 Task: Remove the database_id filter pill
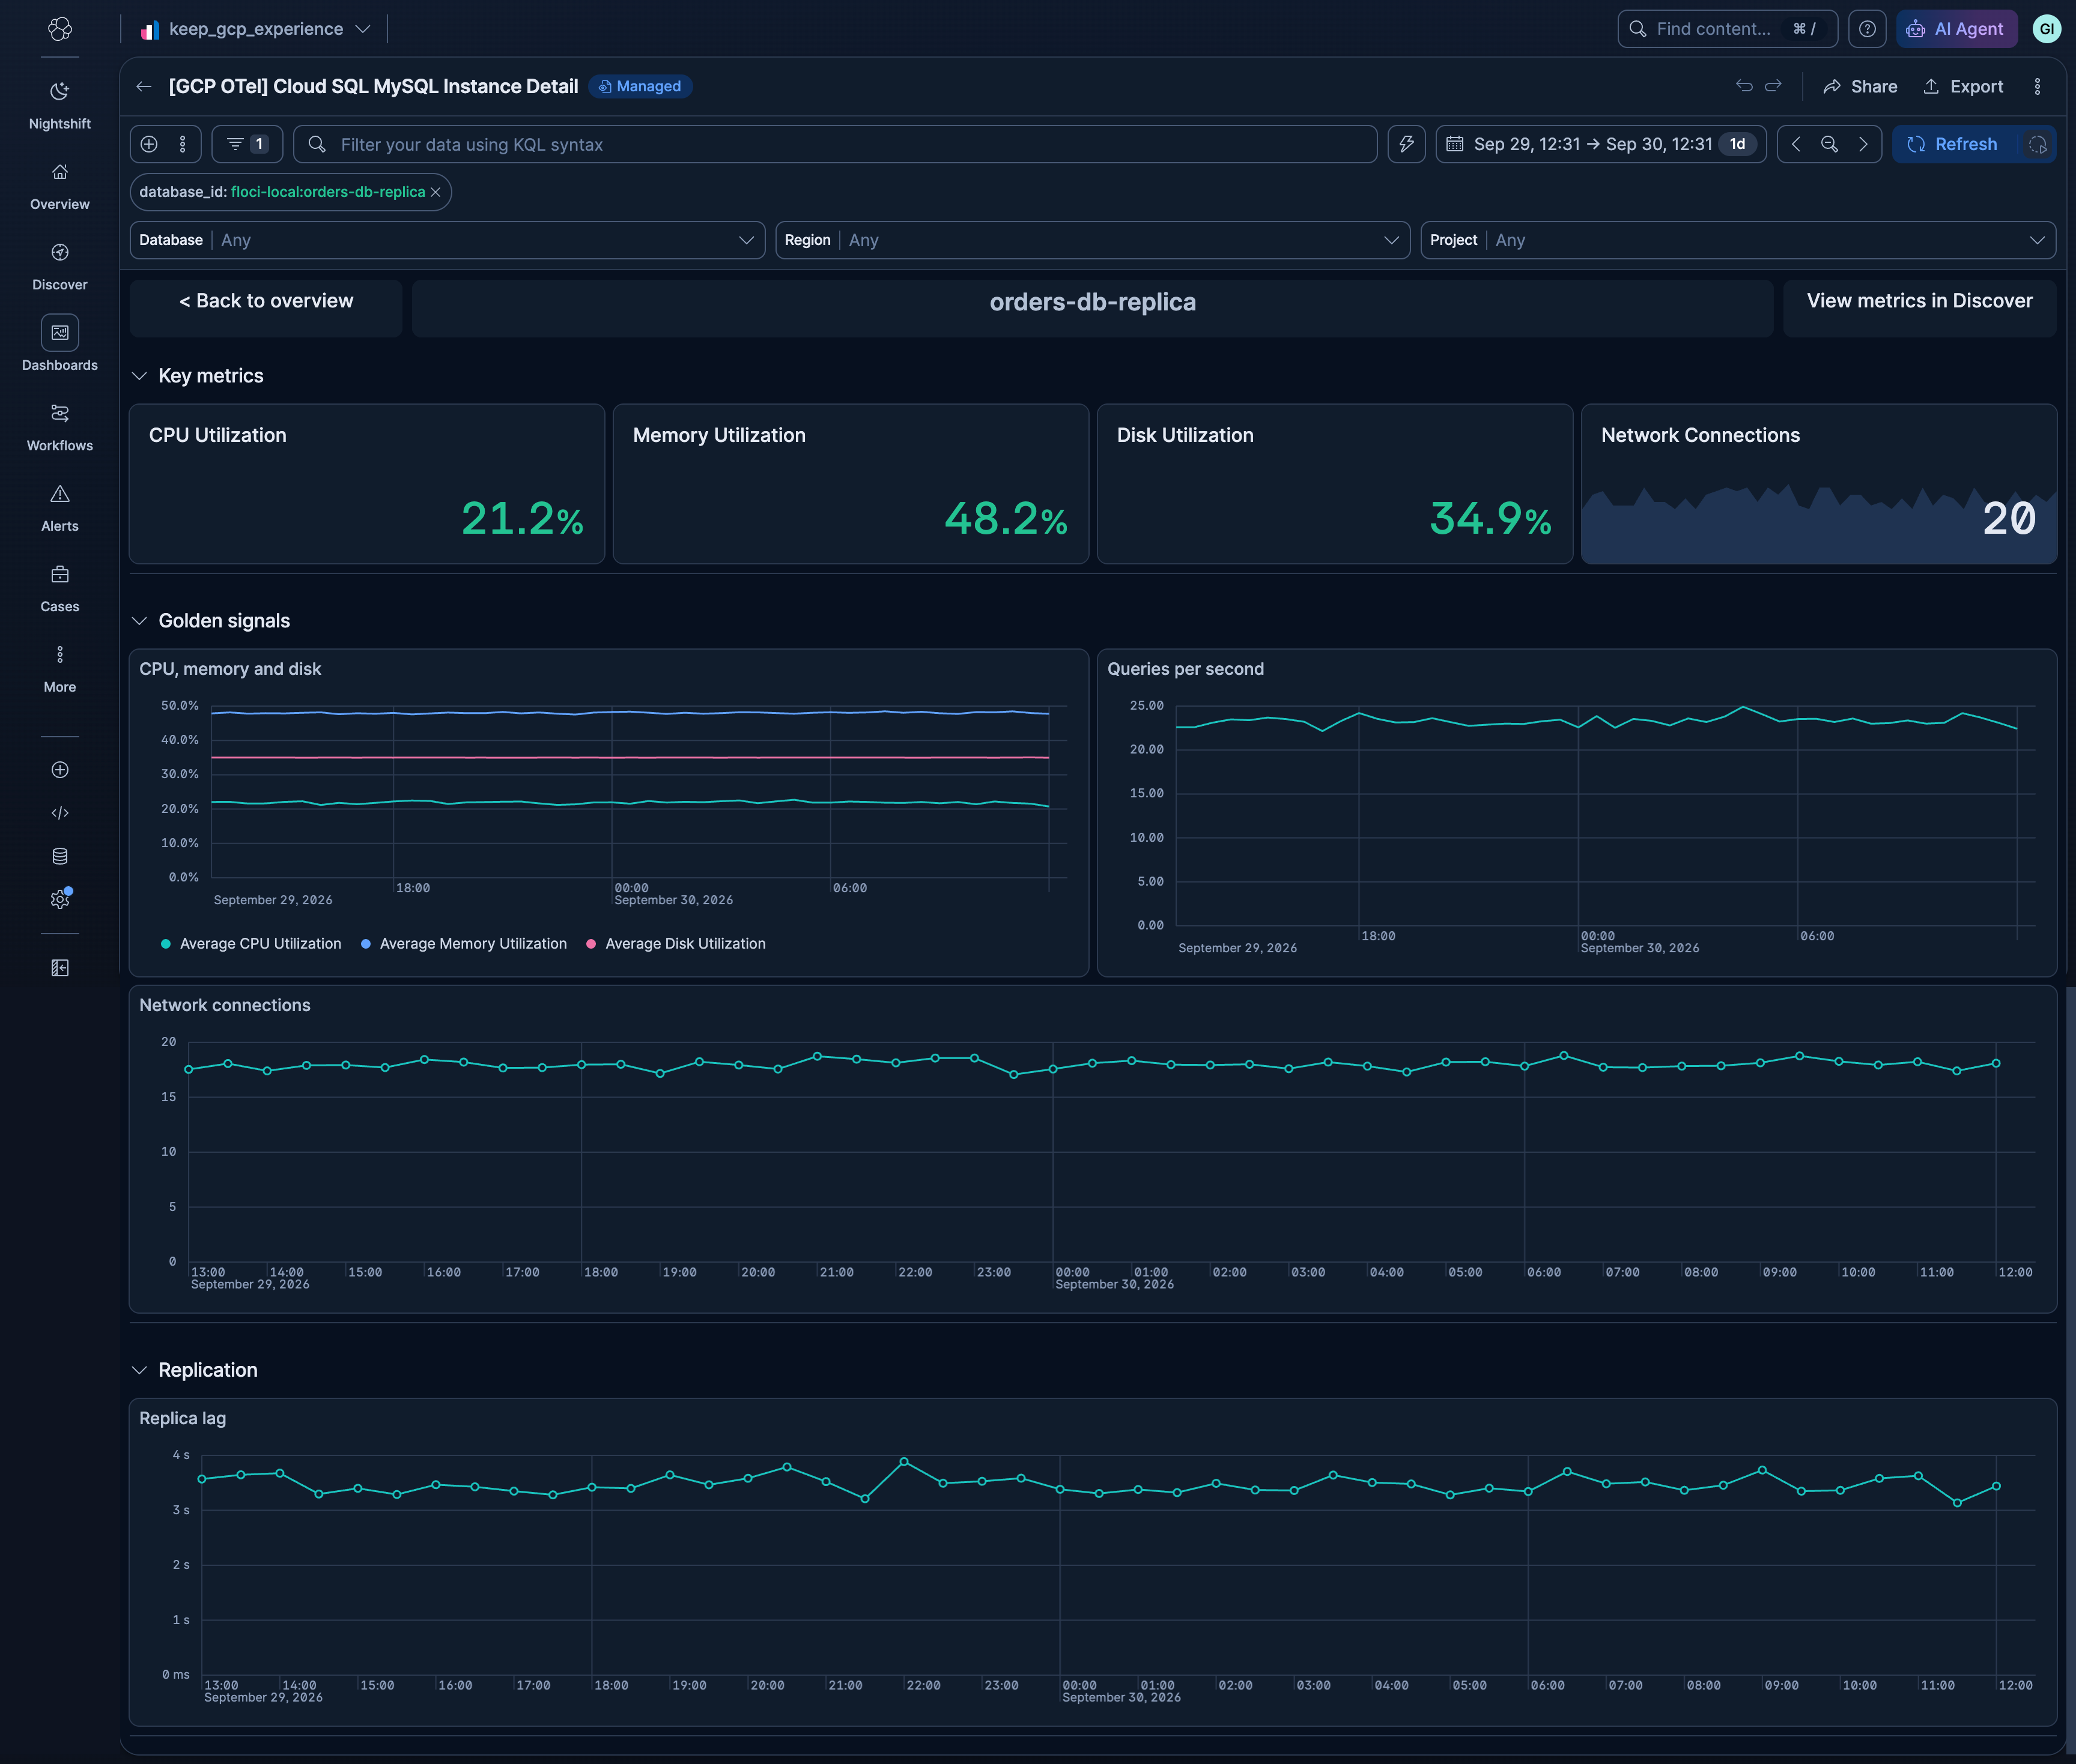(436, 192)
